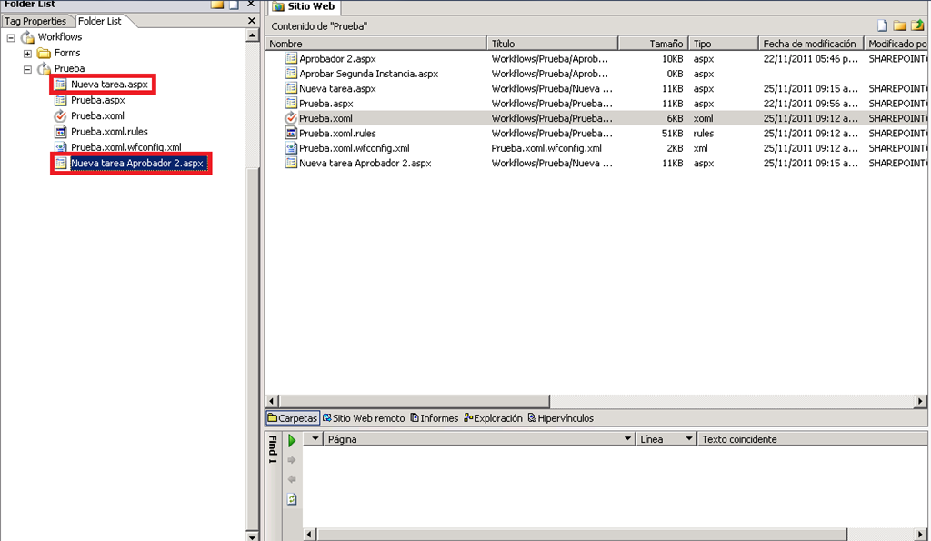Sort files by the Título column header

coord(552,44)
